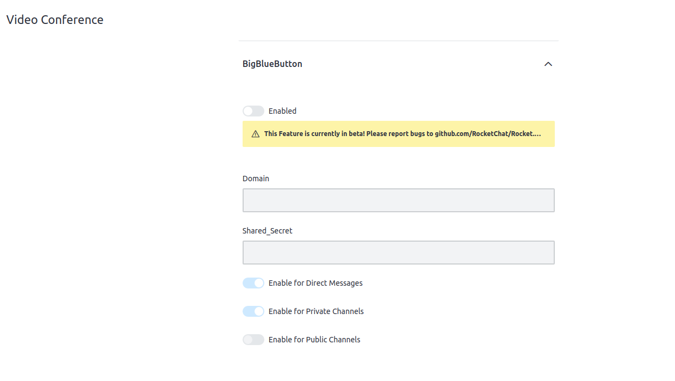Click the Shared_Secret input field

pyautogui.click(x=399, y=253)
